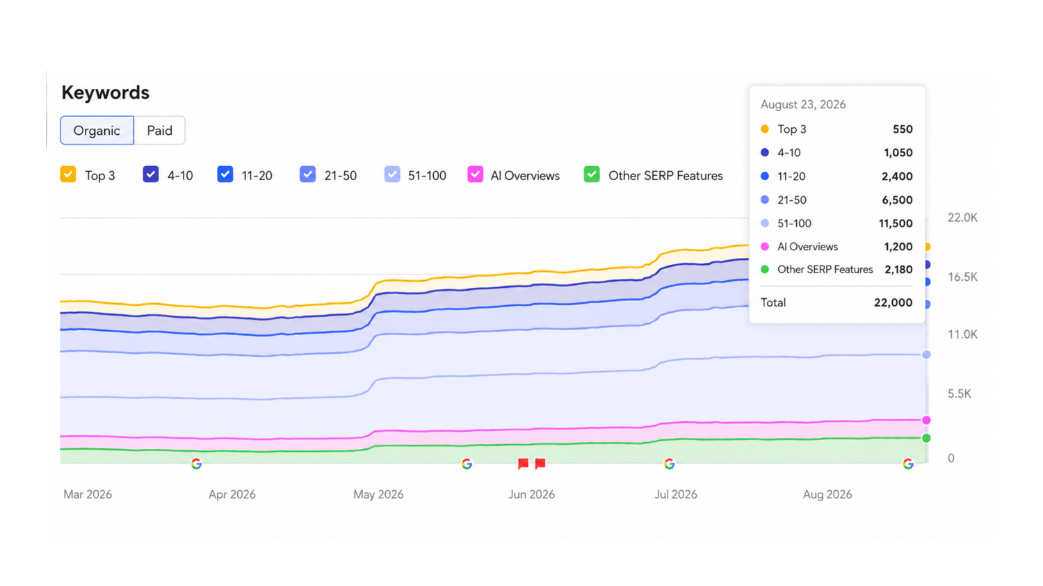Open the Google update marker in late May
This screenshot has height=586, width=1043.
(x=467, y=464)
